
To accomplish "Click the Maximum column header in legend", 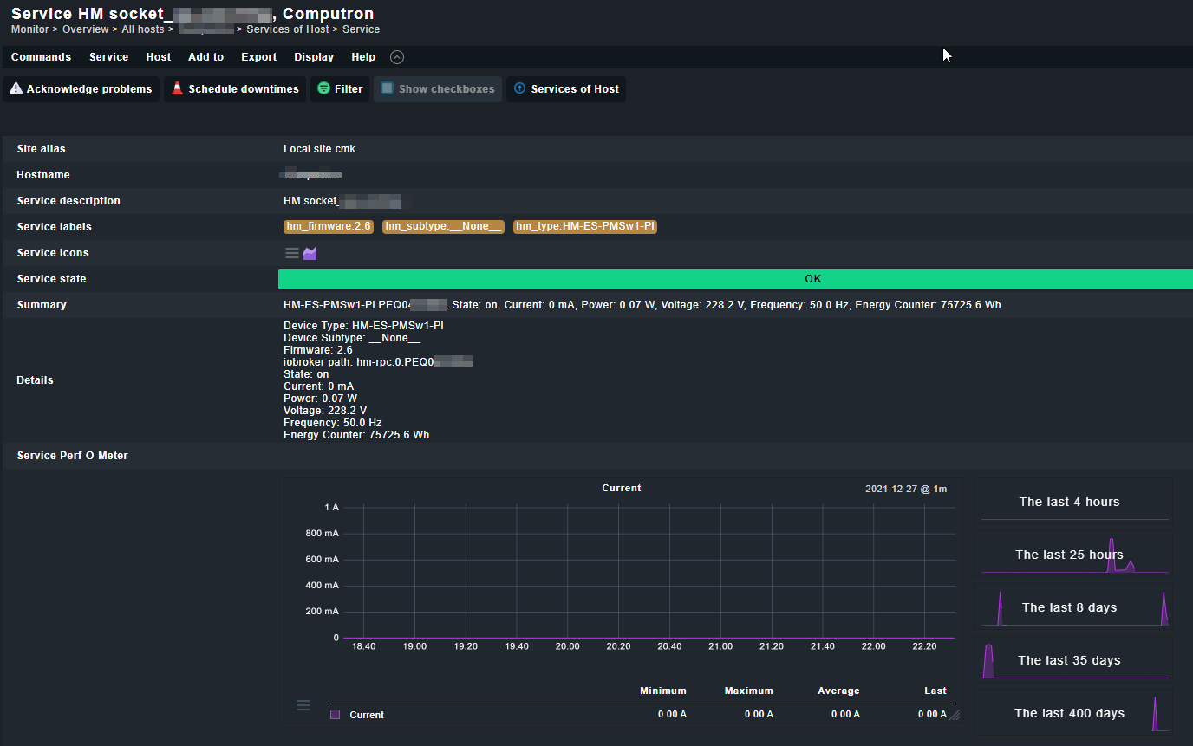I will [x=749, y=691].
